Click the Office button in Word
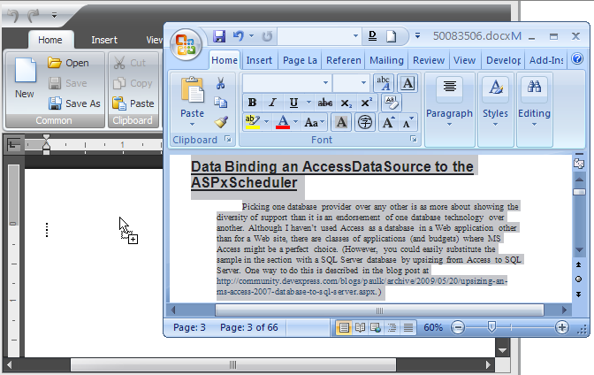The width and height of the screenshot is (594, 375). tap(186, 44)
